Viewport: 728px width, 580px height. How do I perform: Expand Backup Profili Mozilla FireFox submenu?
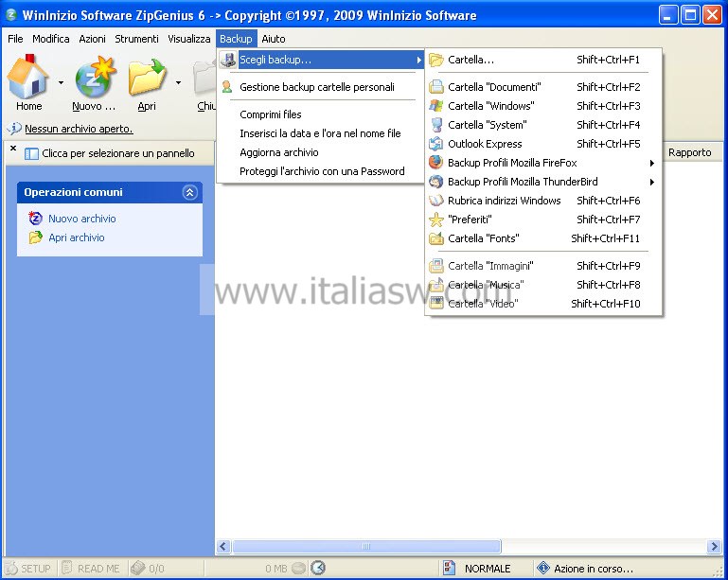point(543,163)
